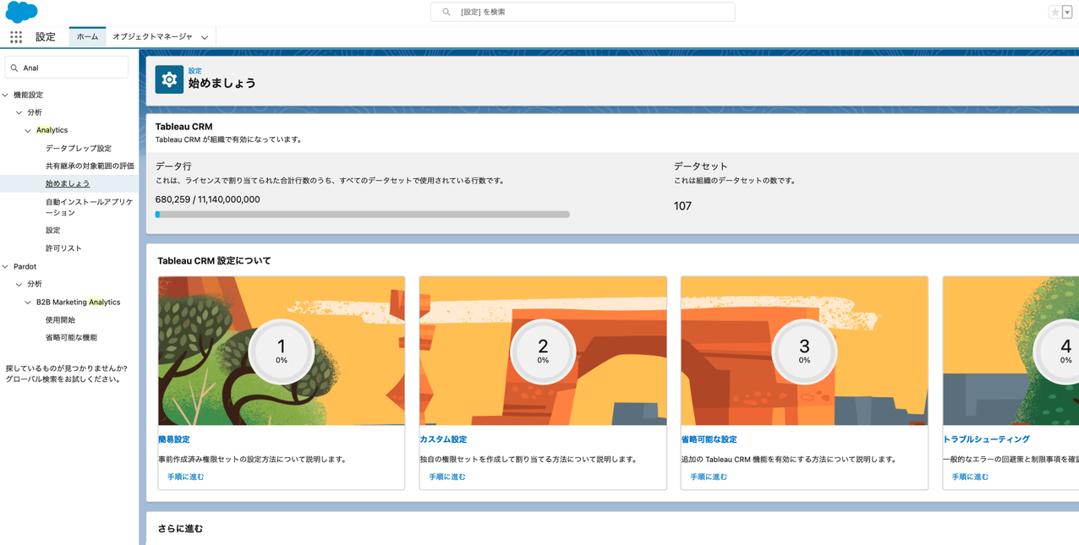Click the step 3 progress circle
The height and width of the screenshot is (545, 1079).
[x=804, y=352]
